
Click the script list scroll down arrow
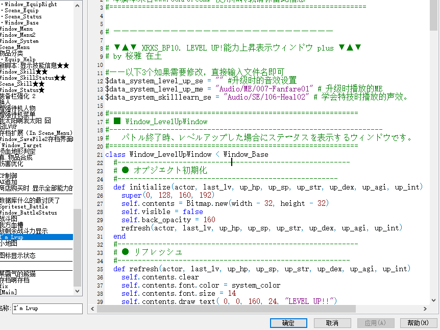click(78, 291)
